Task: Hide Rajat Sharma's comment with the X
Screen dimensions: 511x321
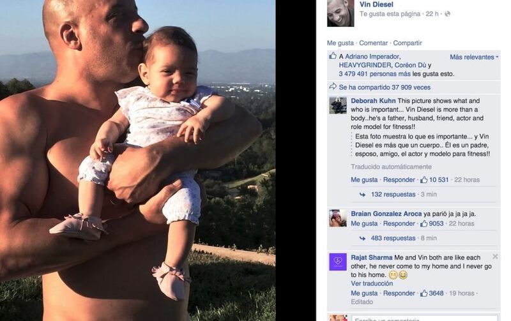Action: 495,257
